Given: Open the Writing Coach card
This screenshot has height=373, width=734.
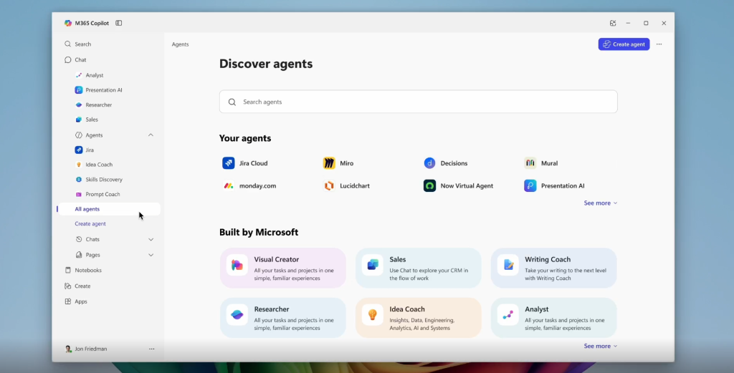Looking at the screenshot, I should click(x=554, y=268).
